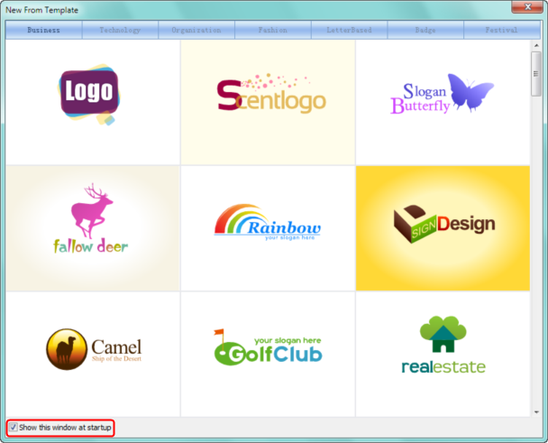The height and width of the screenshot is (443, 548).
Task: Toggle Show this window at startup checkbox
Action: click(14, 428)
